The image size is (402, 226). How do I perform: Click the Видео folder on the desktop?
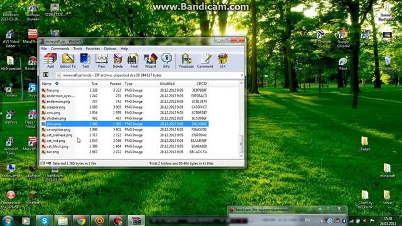click(x=365, y=144)
